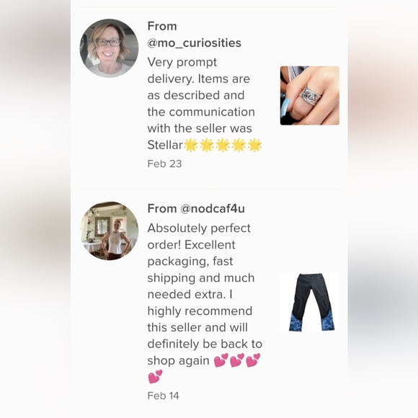
Task: Click the 'From' label before @nodcaf4u
Action: (x=162, y=208)
